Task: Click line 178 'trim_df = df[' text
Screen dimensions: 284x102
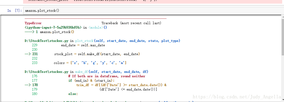Action: [121, 85]
